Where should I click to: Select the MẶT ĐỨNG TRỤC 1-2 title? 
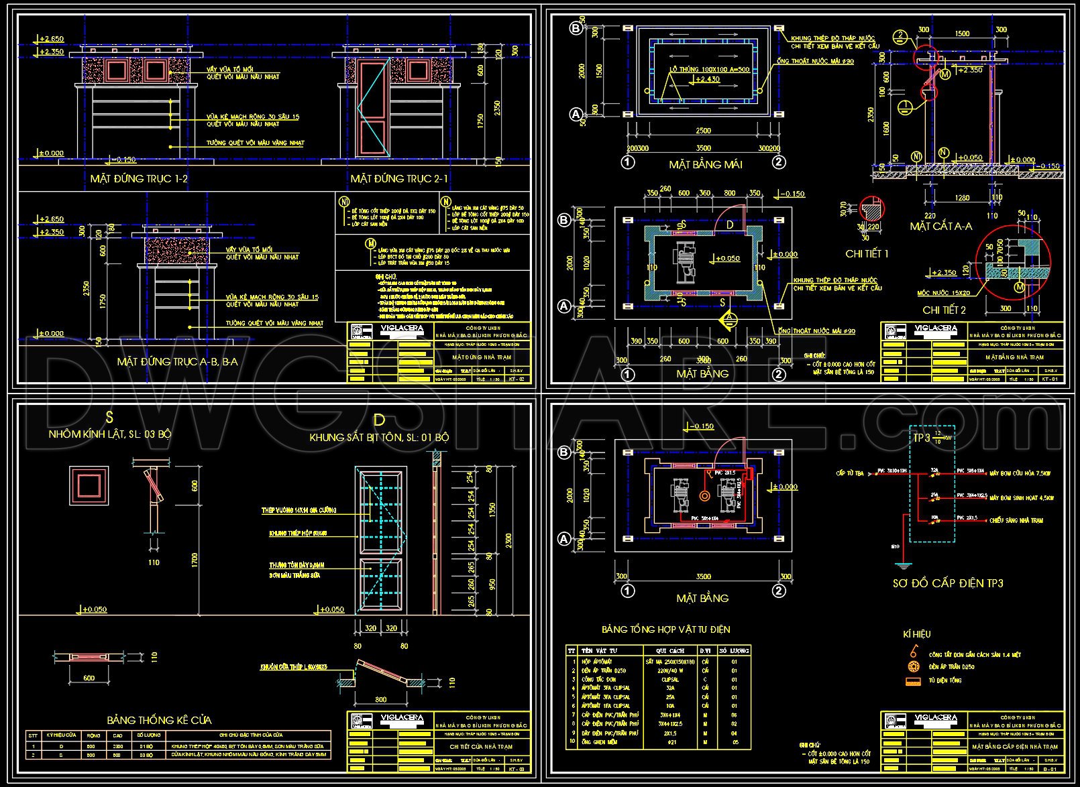(139, 179)
